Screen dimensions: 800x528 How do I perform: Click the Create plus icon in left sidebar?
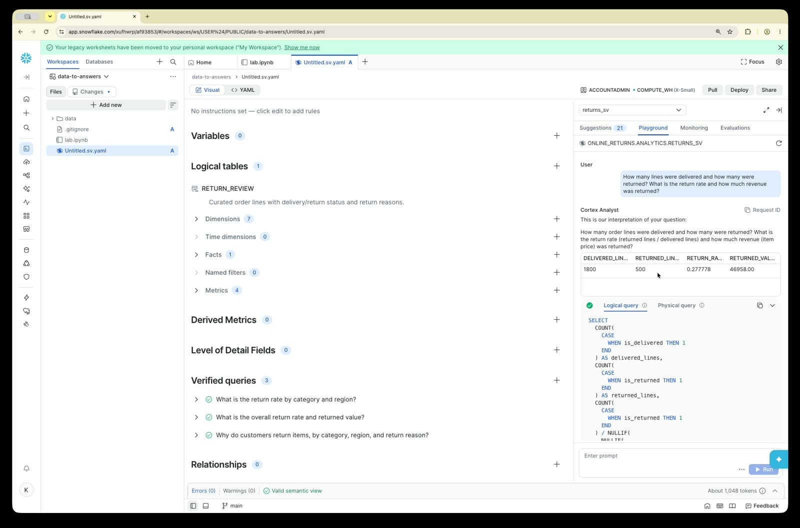point(26,113)
